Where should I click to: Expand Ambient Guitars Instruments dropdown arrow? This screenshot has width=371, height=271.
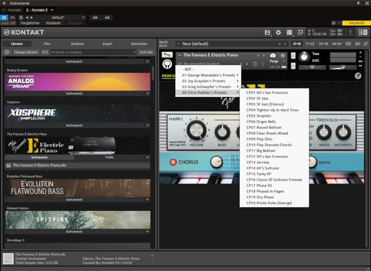147,232
